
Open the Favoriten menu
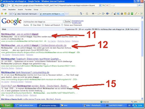click(28, 10)
